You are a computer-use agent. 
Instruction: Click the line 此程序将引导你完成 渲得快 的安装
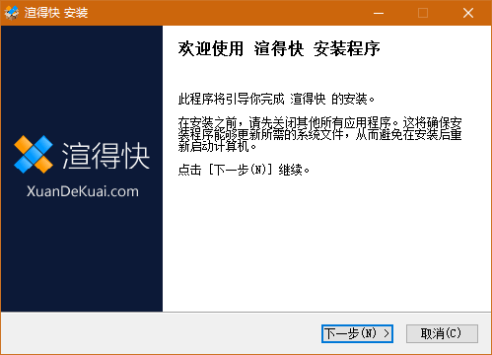coord(276,99)
